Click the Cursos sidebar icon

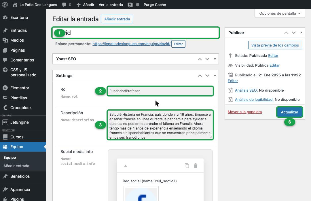(5, 137)
